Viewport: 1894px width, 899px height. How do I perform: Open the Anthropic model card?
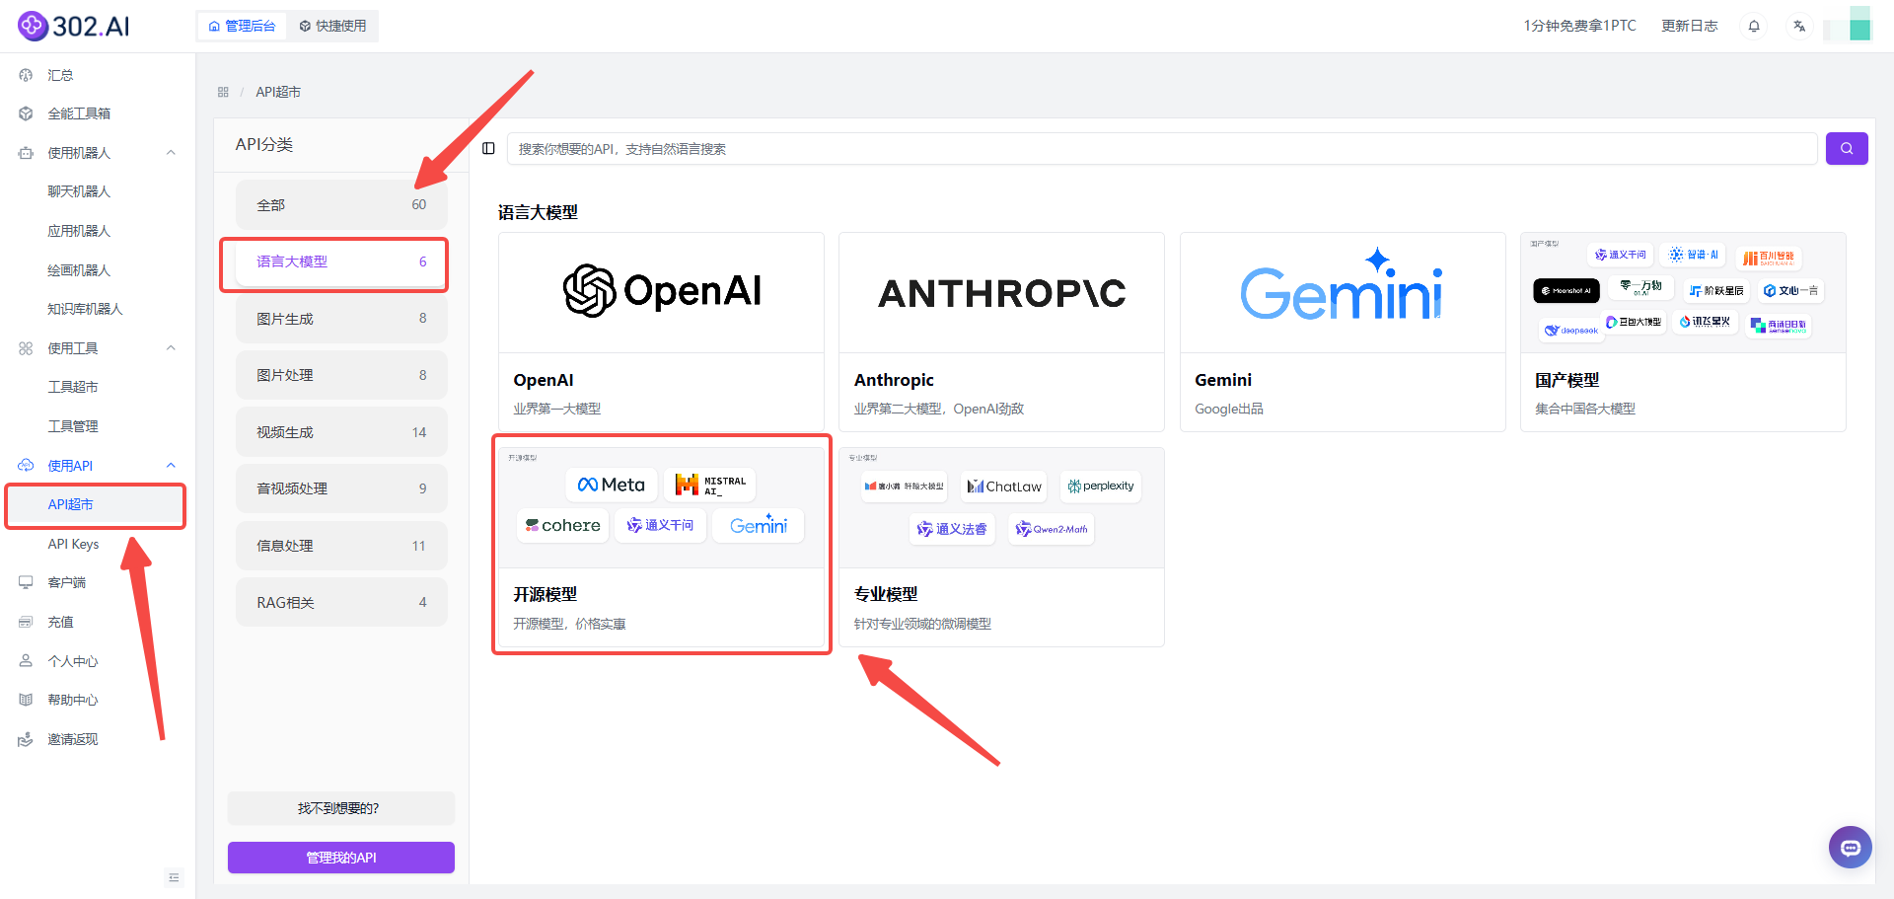click(1001, 333)
